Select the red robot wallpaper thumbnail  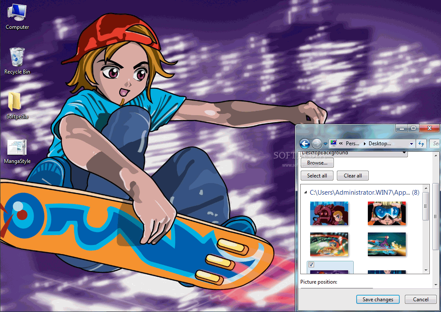(x=329, y=214)
